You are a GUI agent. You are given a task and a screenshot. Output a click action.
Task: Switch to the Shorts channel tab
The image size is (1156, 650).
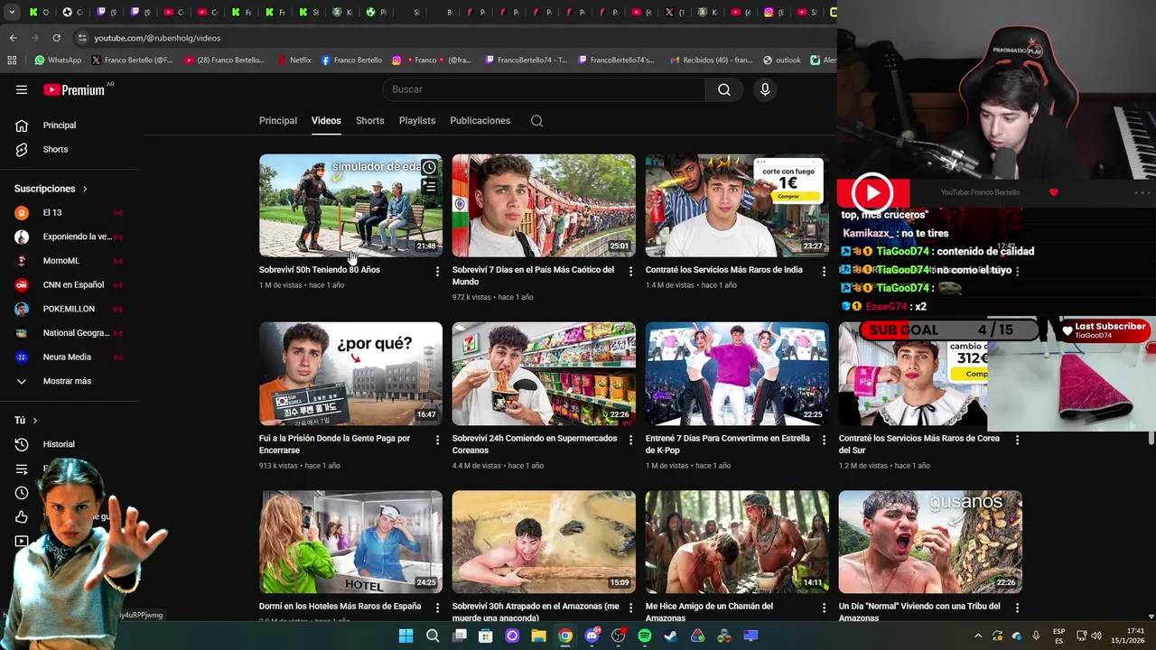coord(370,121)
